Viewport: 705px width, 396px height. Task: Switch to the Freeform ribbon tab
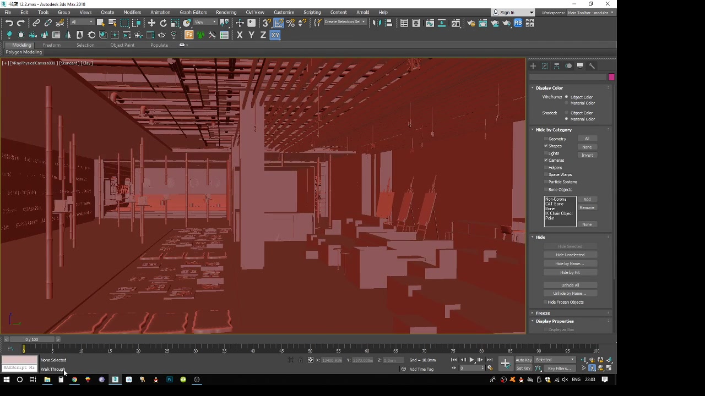51,45
